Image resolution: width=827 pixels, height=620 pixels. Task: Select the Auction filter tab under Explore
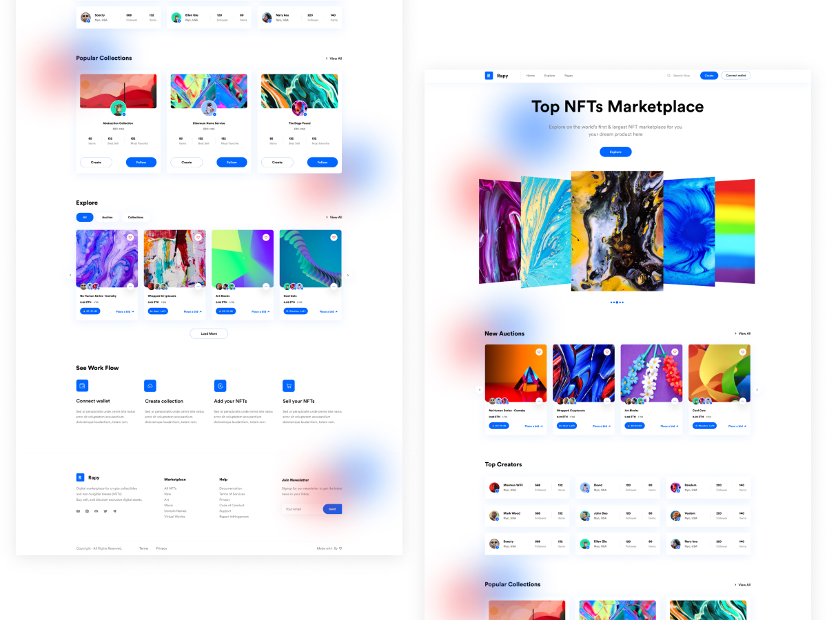[x=108, y=217]
